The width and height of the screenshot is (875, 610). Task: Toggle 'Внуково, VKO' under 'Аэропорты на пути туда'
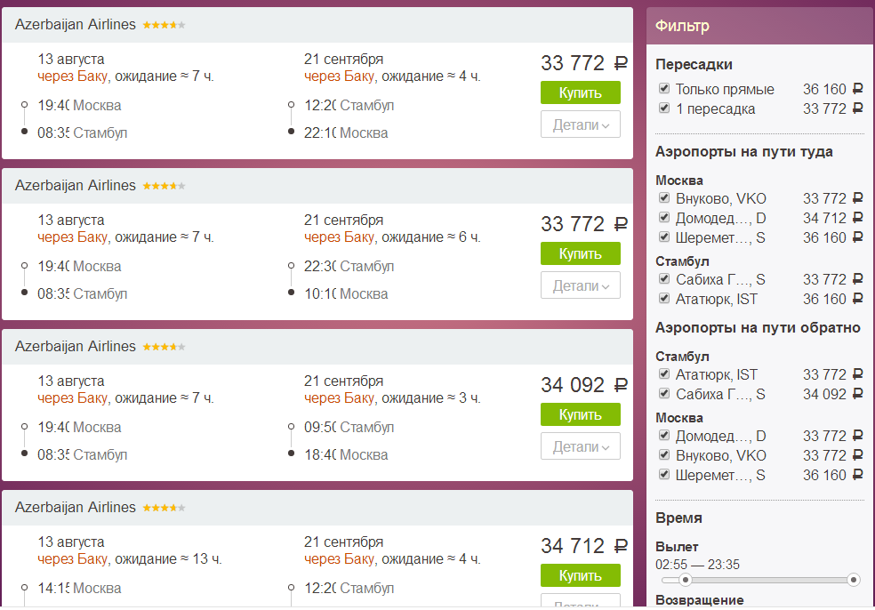664,198
